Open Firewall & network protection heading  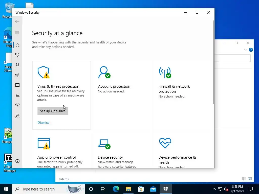[174, 89]
